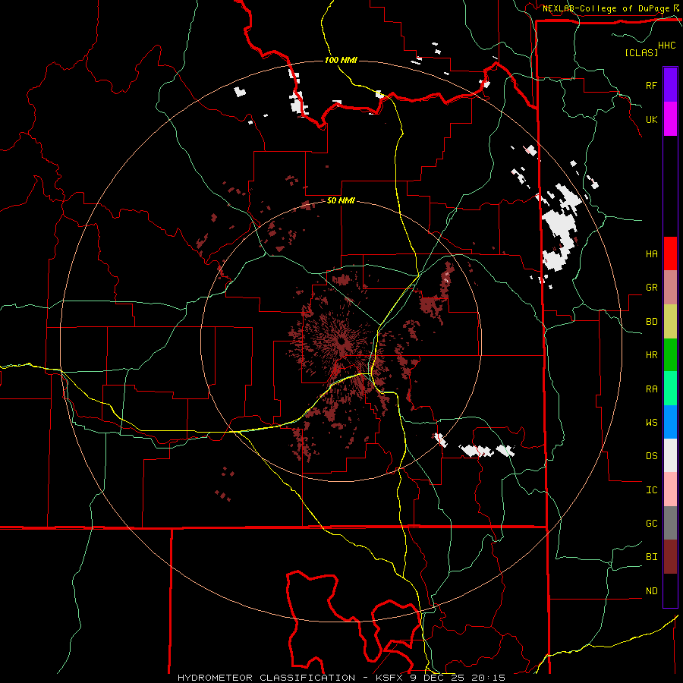
Task: Click the UK magenta legend swatch
Action: point(670,119)
